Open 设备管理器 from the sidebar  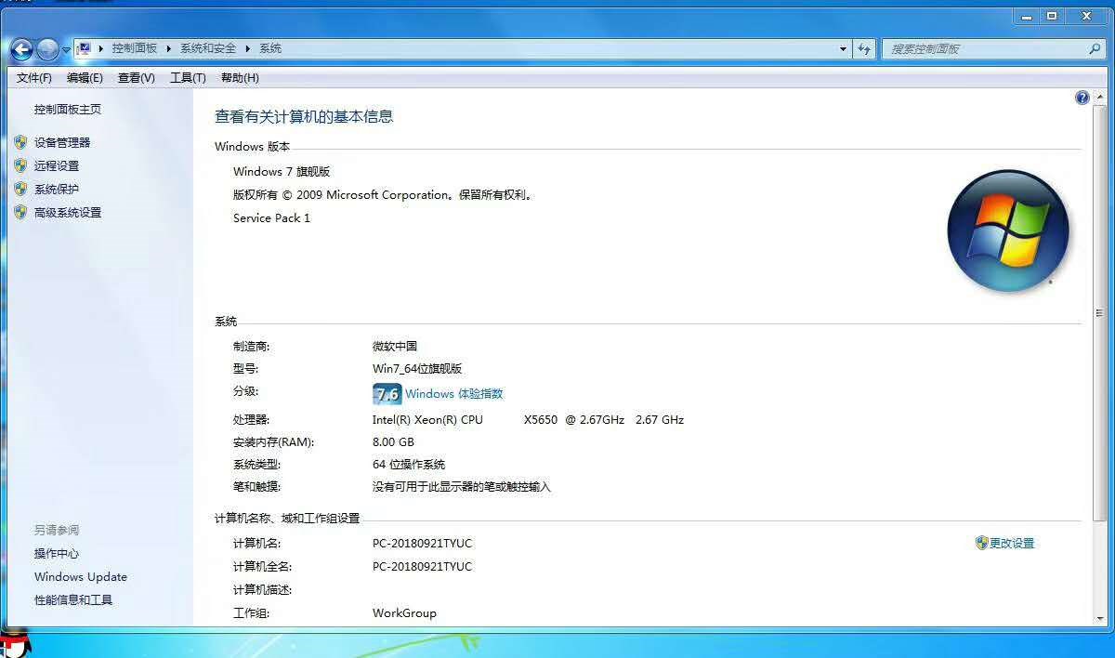pyautogui.click(x=62, y=142)
